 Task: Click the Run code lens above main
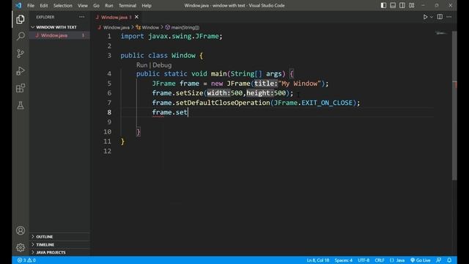point(141,65)
